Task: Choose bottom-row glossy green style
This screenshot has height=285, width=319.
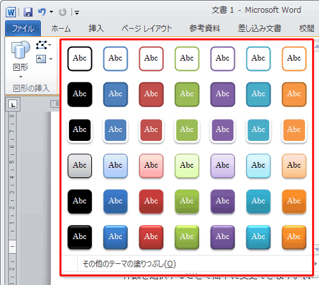Action: tap(187, 237)
